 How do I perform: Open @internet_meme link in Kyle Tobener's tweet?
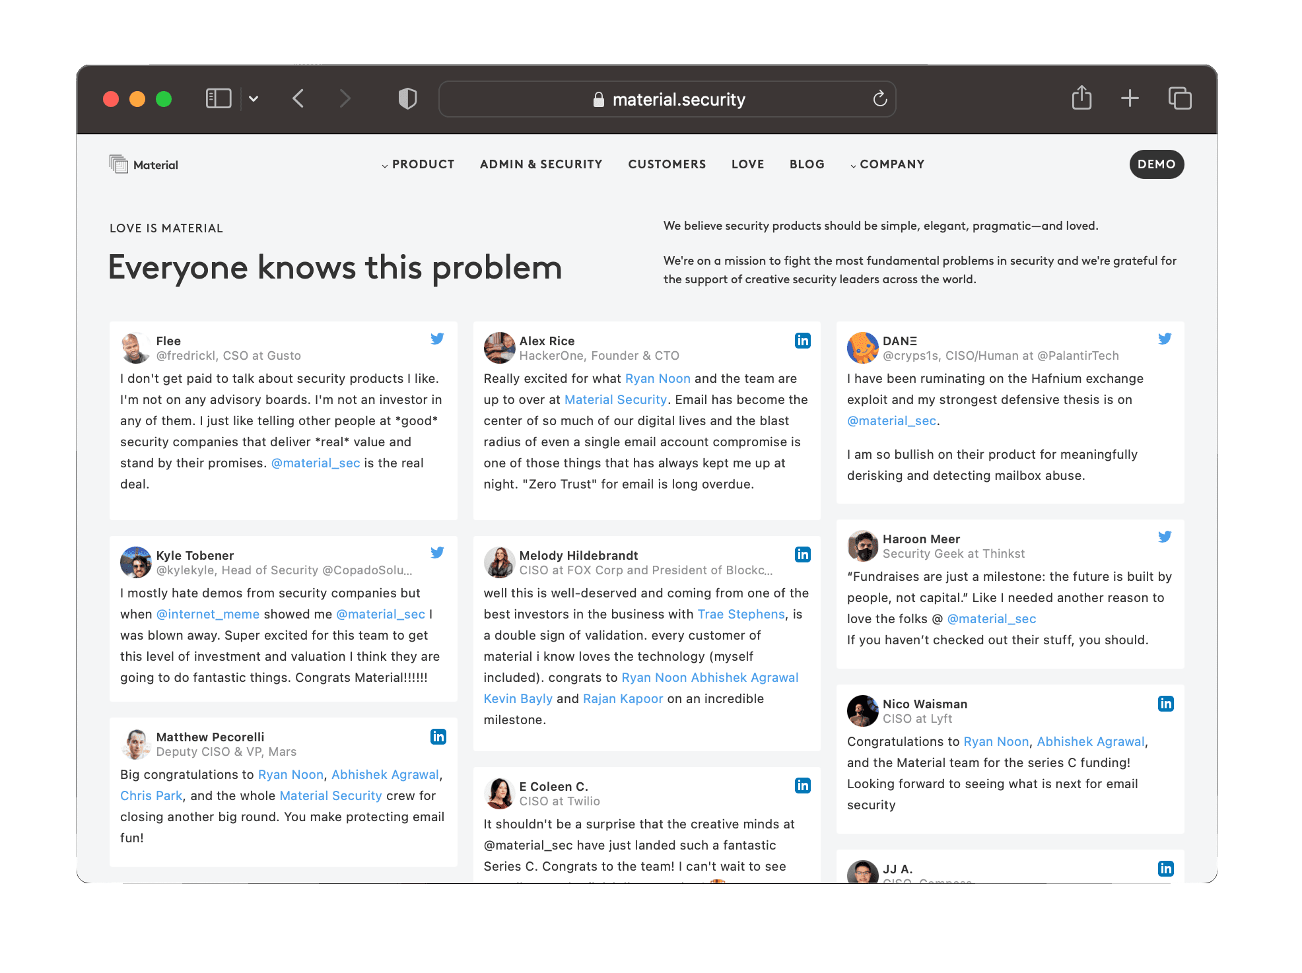(208, 615)
